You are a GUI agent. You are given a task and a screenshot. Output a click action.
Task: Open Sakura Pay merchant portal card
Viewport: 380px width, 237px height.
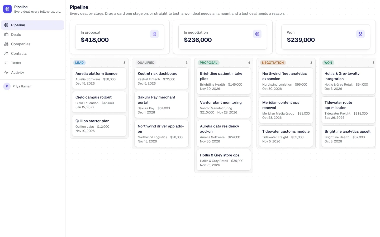[161, 105]
